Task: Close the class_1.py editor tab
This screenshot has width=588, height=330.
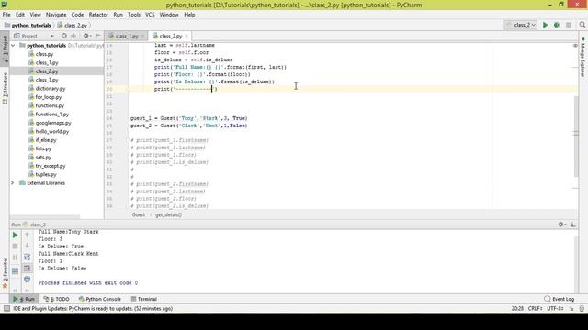Action: pos(143,36)
